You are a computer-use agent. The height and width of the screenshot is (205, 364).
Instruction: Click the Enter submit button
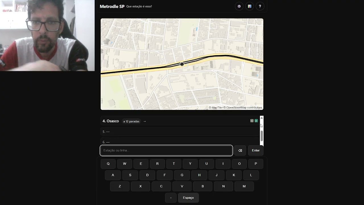click(256, 150)
